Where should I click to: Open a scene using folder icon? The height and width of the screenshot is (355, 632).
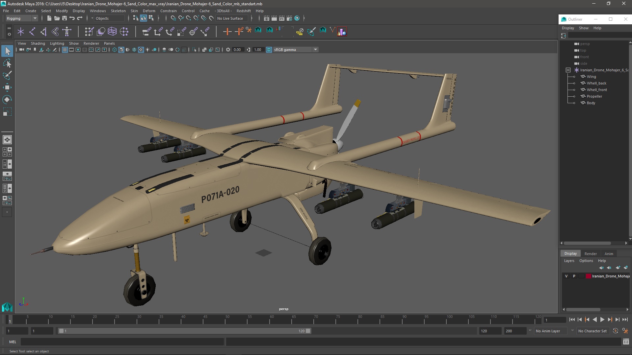(x=57, y=18)
